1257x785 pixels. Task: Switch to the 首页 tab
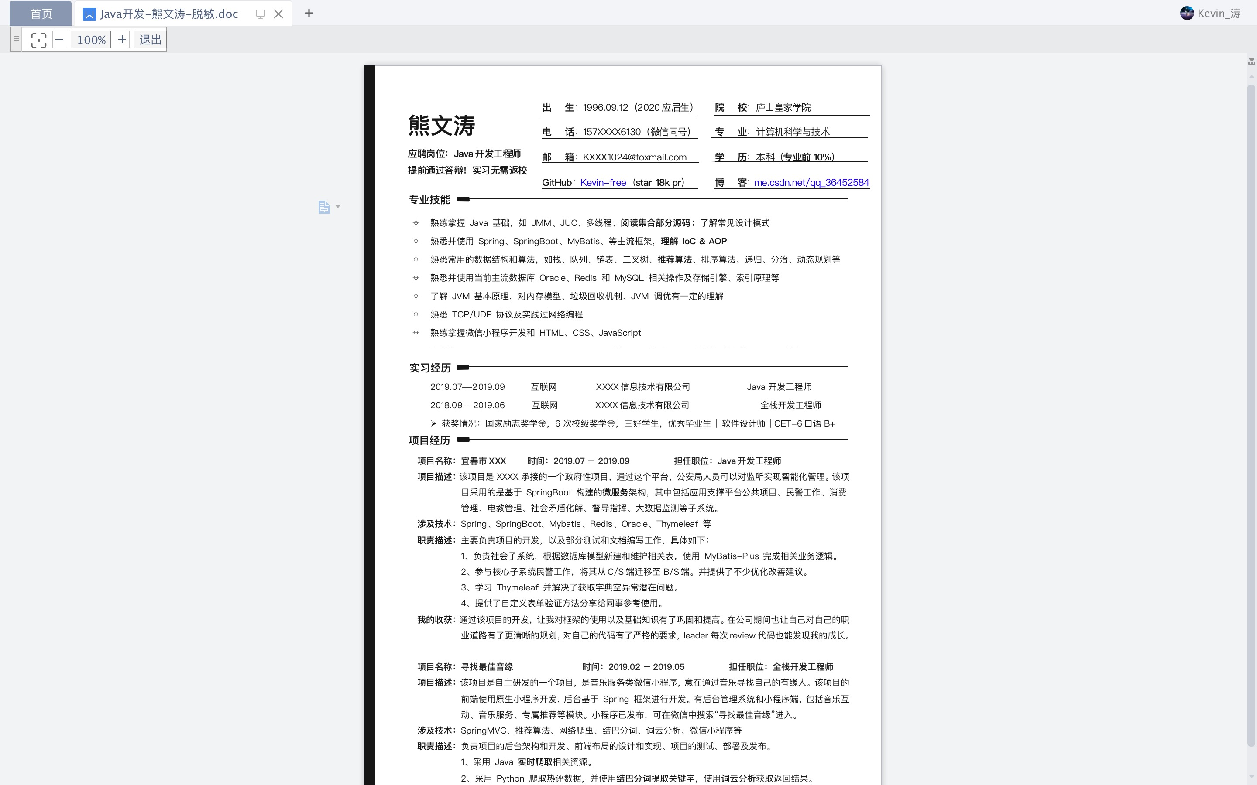pyautogui.click(x=41, y=14)
